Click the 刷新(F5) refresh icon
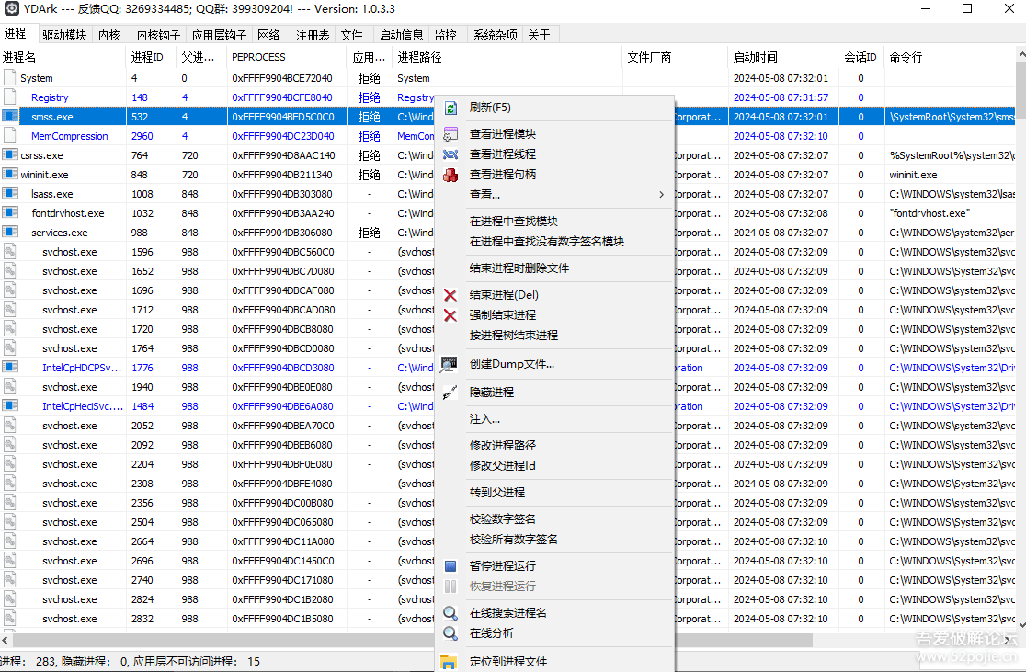The height and width of the screenshot is (672, 1026). point(450,108)
